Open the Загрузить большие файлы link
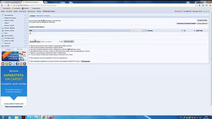212x119 pixels. [x=186, y=23]
